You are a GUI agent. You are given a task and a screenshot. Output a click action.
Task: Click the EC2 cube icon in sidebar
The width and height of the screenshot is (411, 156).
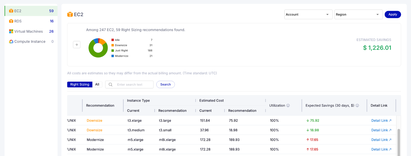(11, 11)
